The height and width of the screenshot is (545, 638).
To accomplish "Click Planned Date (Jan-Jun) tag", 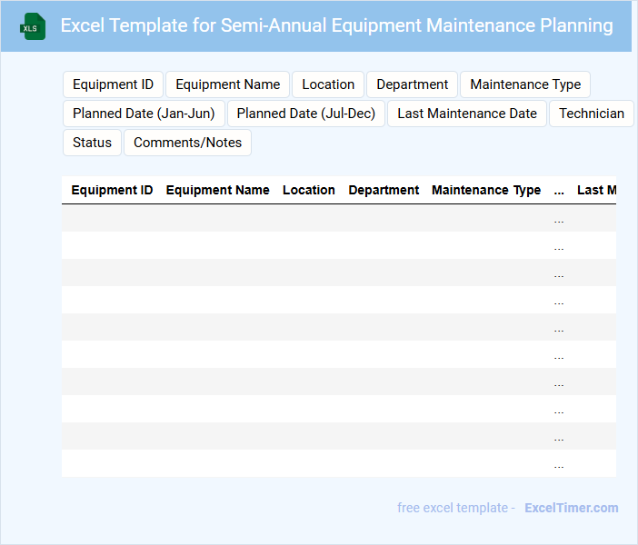I will click(144, 114).
